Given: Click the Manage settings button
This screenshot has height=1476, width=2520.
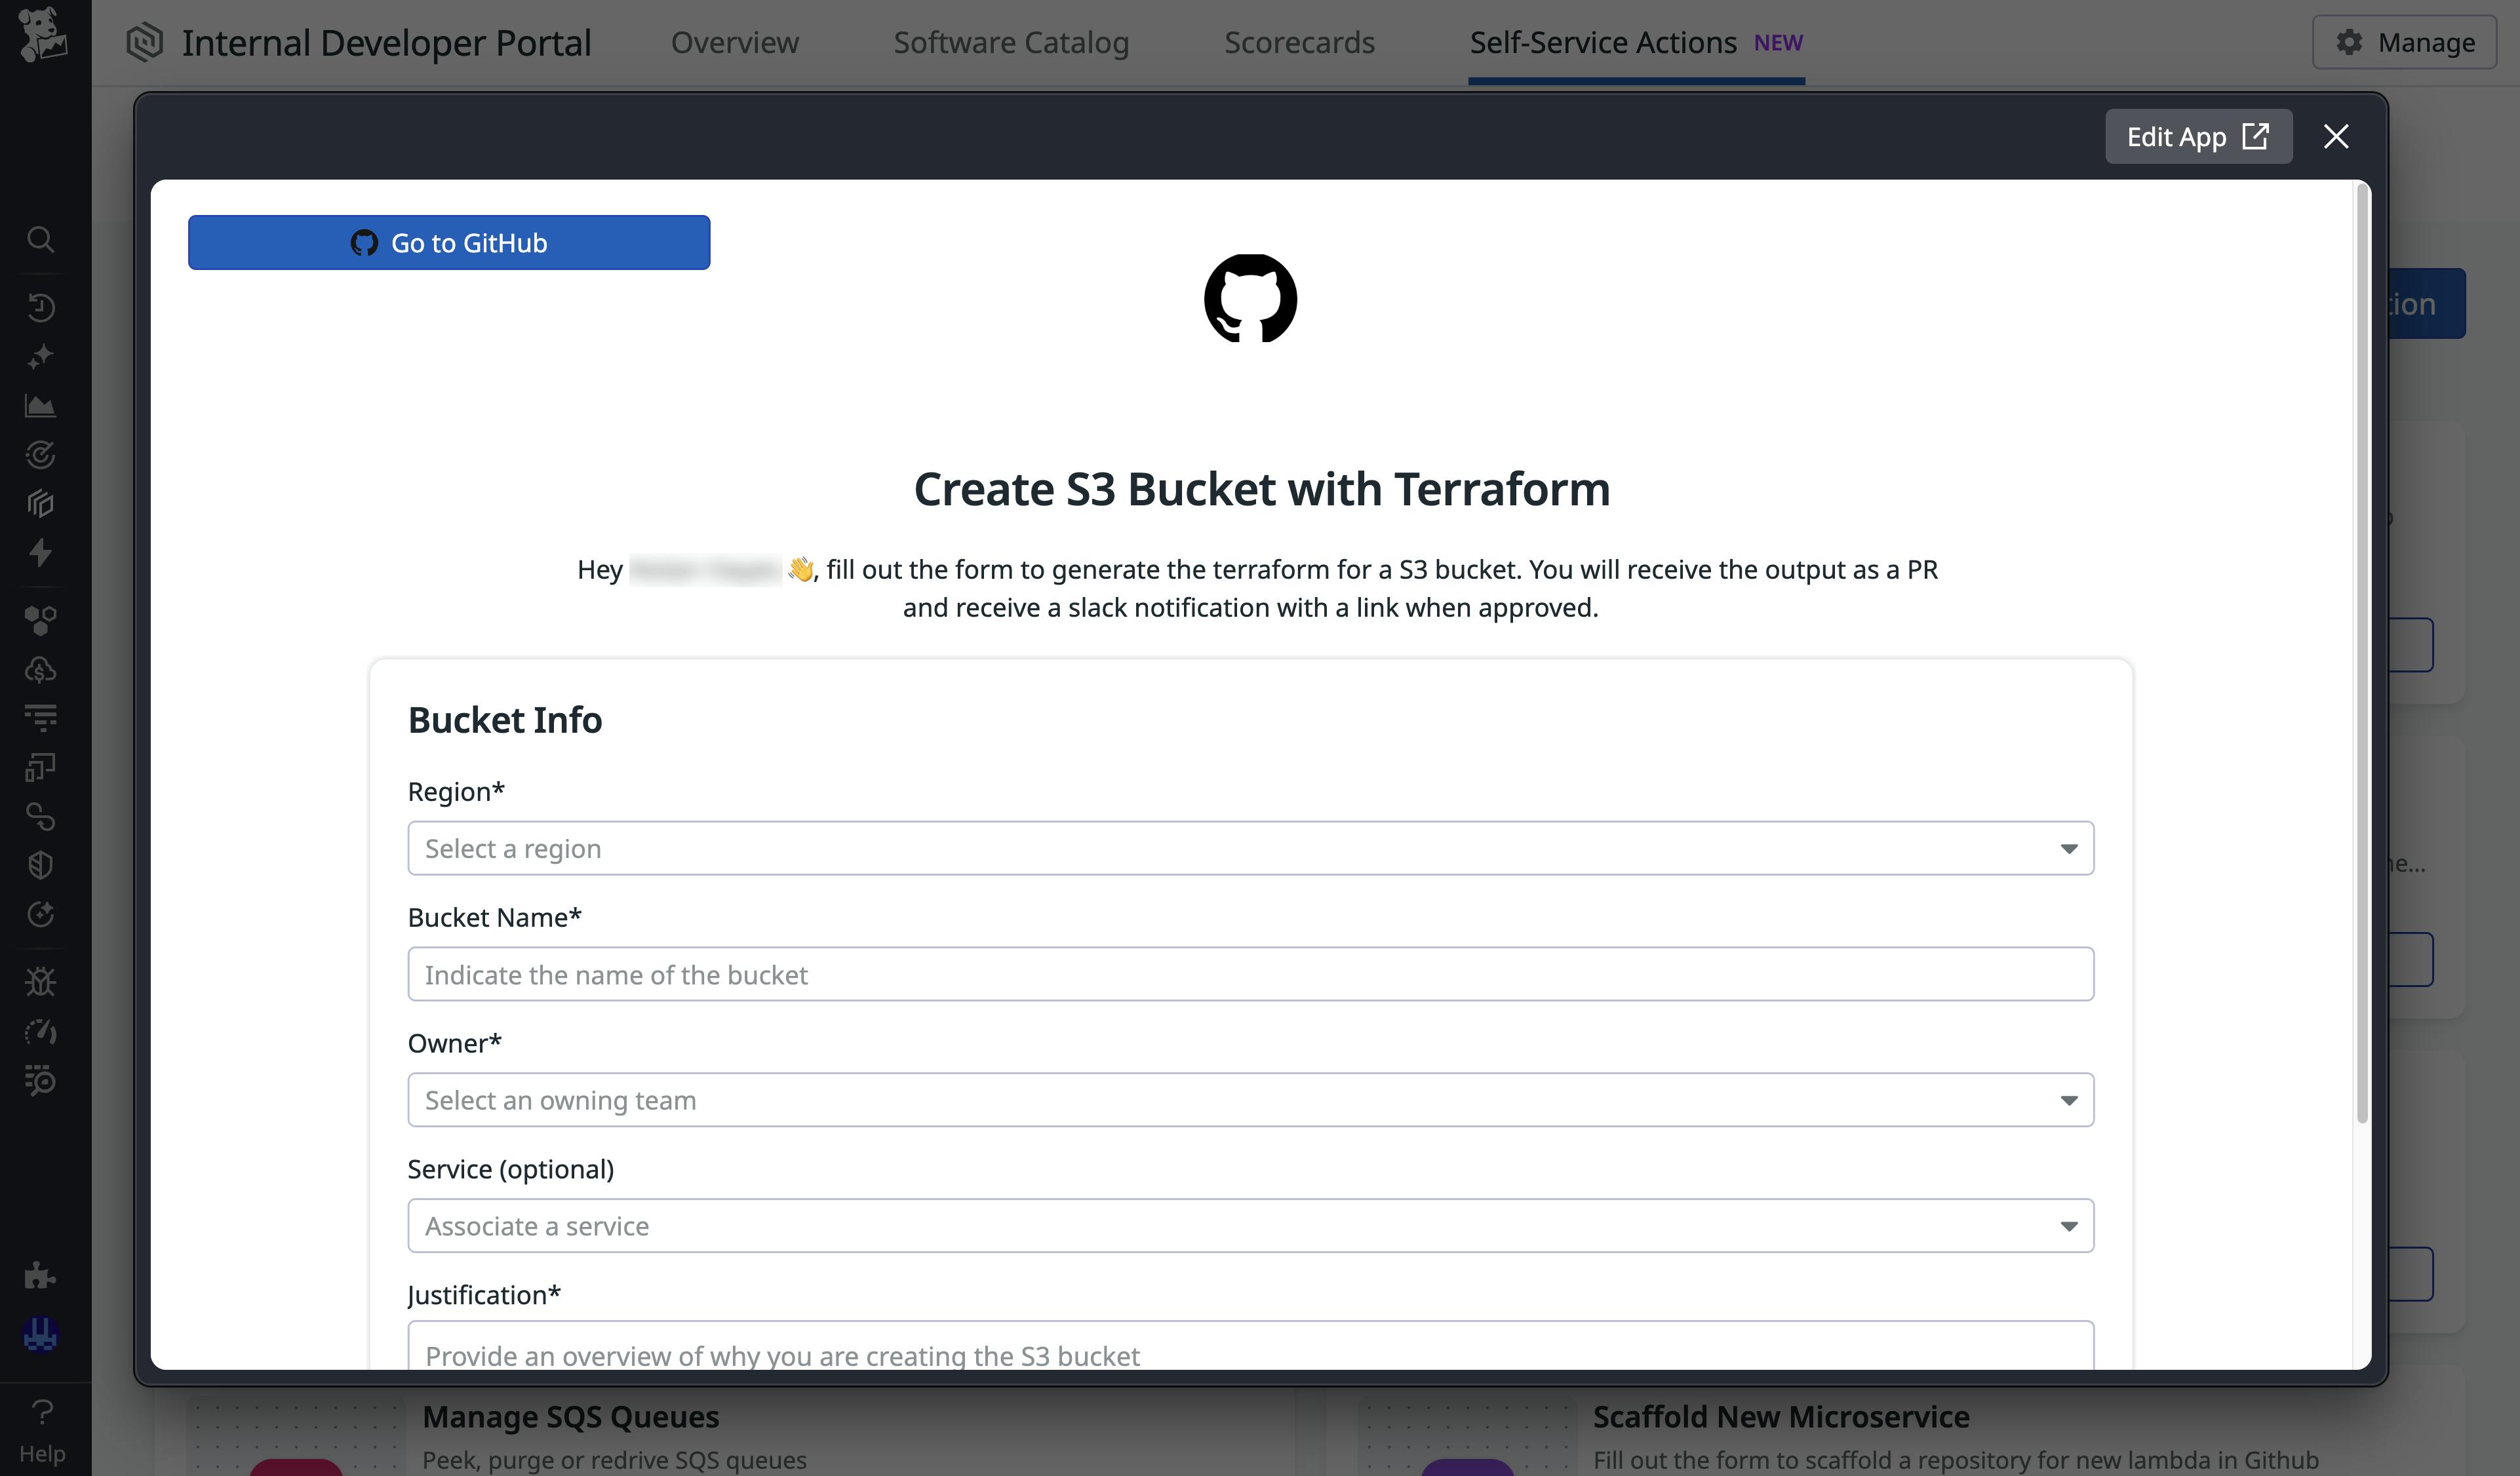Looking at the screenshot, I should point(2404,42).
